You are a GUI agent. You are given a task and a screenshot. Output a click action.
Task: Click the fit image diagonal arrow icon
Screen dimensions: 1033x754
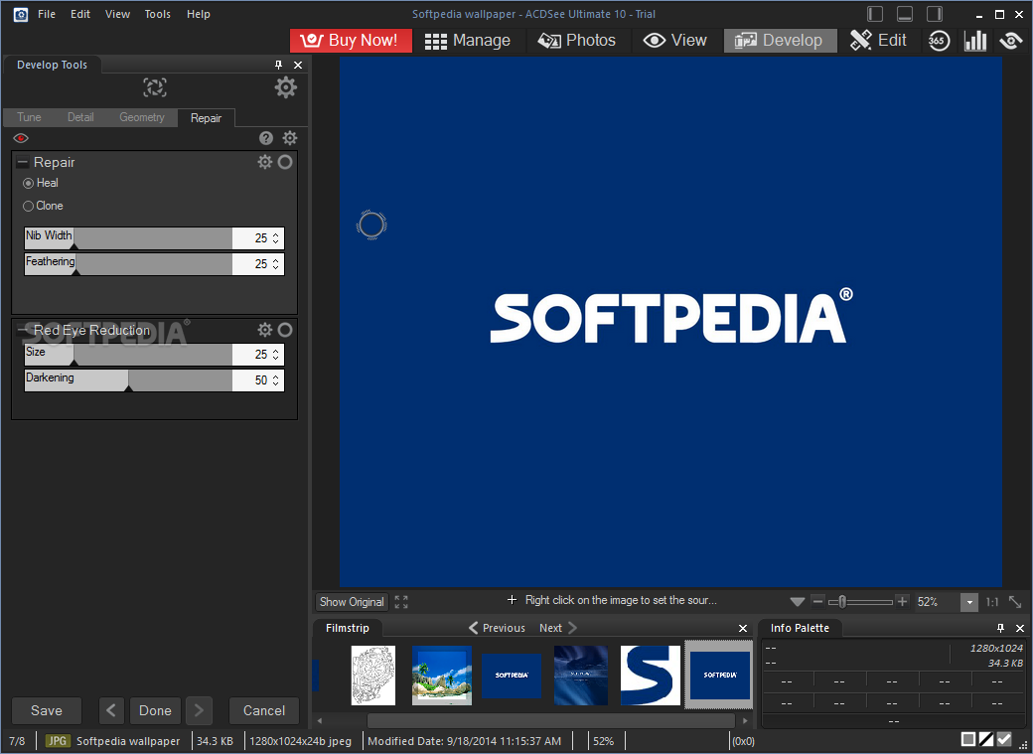tap(1015, 602)
